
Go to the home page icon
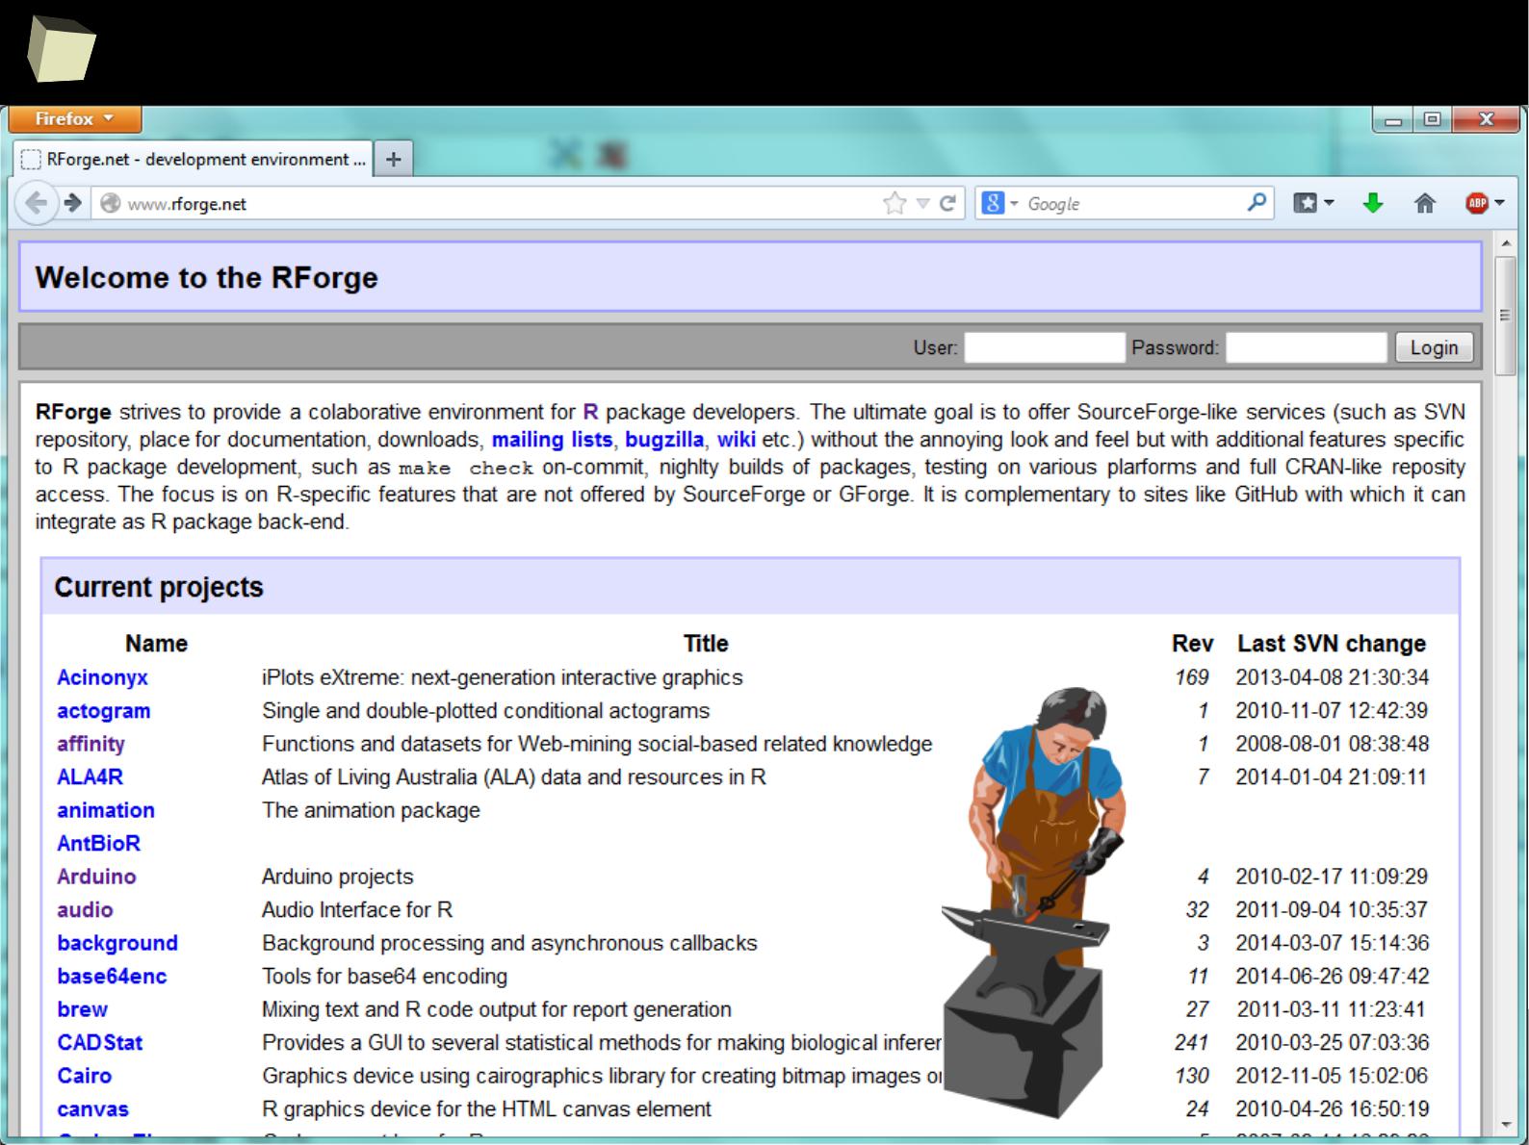[x=1425, y=203]
